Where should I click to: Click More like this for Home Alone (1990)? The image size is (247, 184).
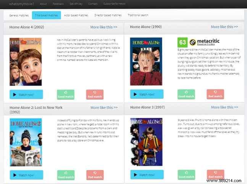coord(224,27)
